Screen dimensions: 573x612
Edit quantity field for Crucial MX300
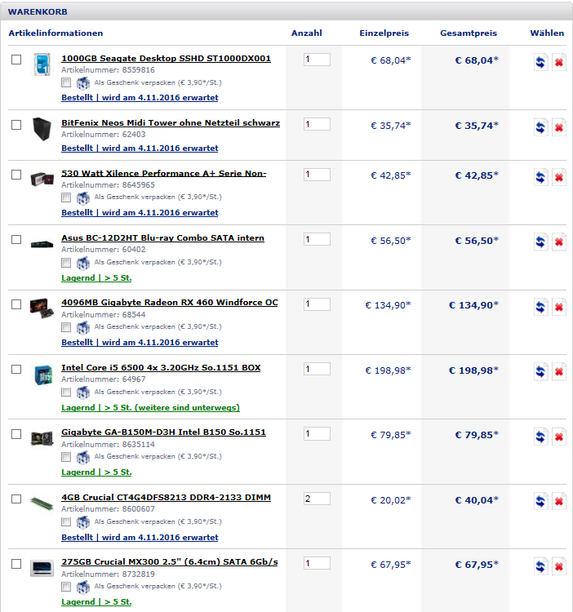point(317,564)
